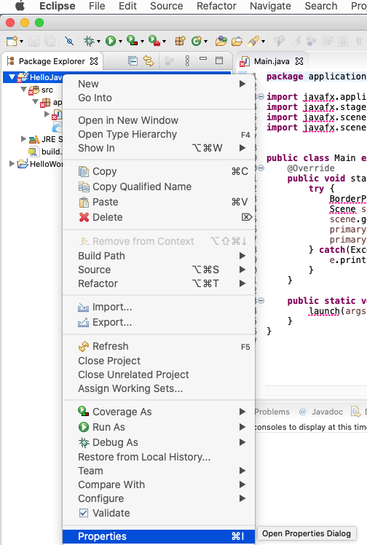The height and width of the screenshot is (545, 367).
Task: Close the Package Explorer tab
Action: tap(94, 61)
